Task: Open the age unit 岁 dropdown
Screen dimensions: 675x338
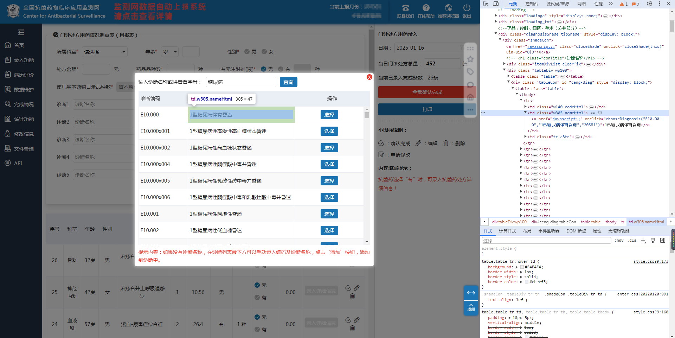Action: click(170, 52)
